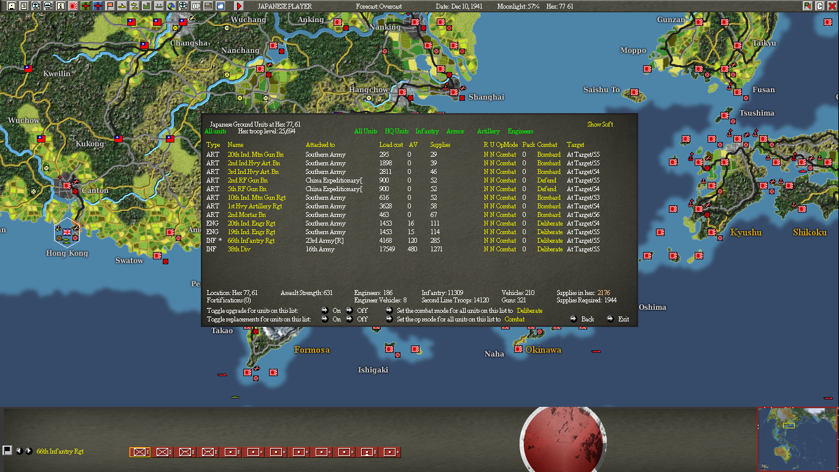The height and width of the screenshot is (472, 839).
Task: Click the orange flag toolbar icon
Action: tap(110, 6)
